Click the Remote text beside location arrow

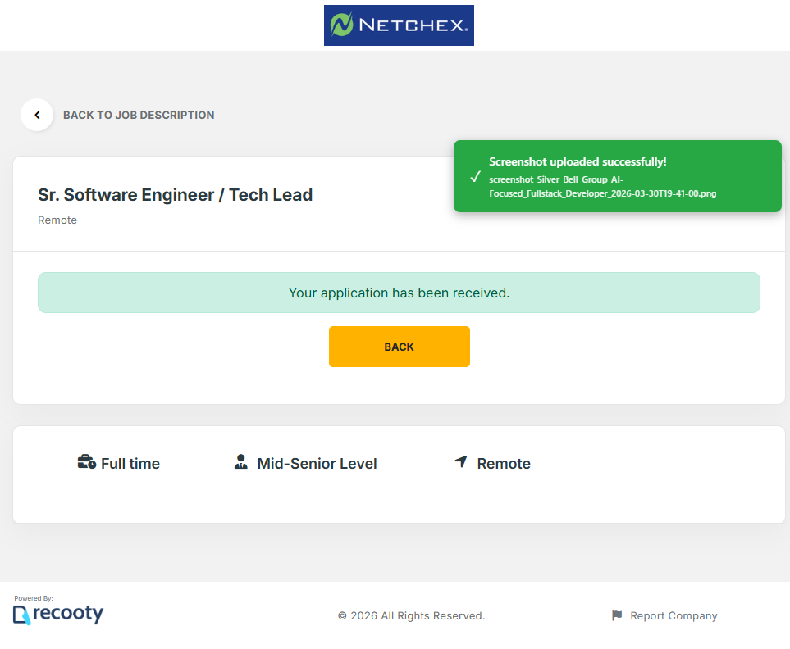tap(504, 464)
